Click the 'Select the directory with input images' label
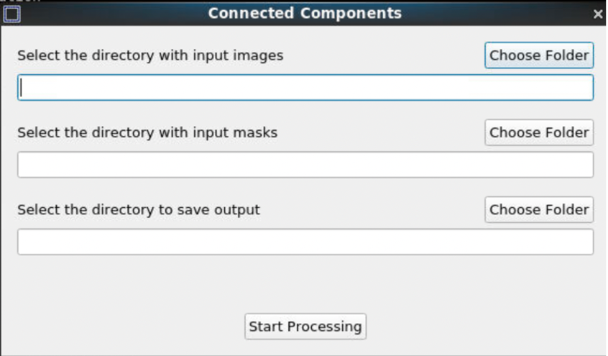This screenshot has width=608, height=356. click(150, 55)
